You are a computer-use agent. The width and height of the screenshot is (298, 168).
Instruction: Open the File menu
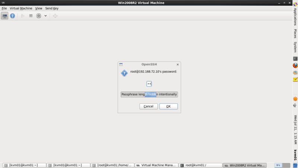point(4,8)
